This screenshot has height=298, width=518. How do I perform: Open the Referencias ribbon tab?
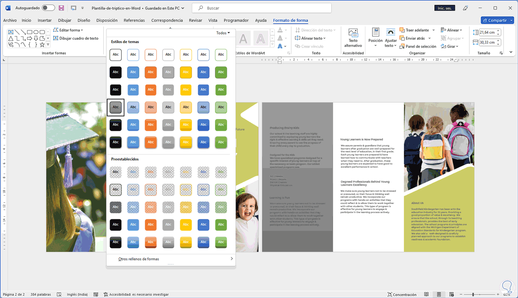[134, 20]
